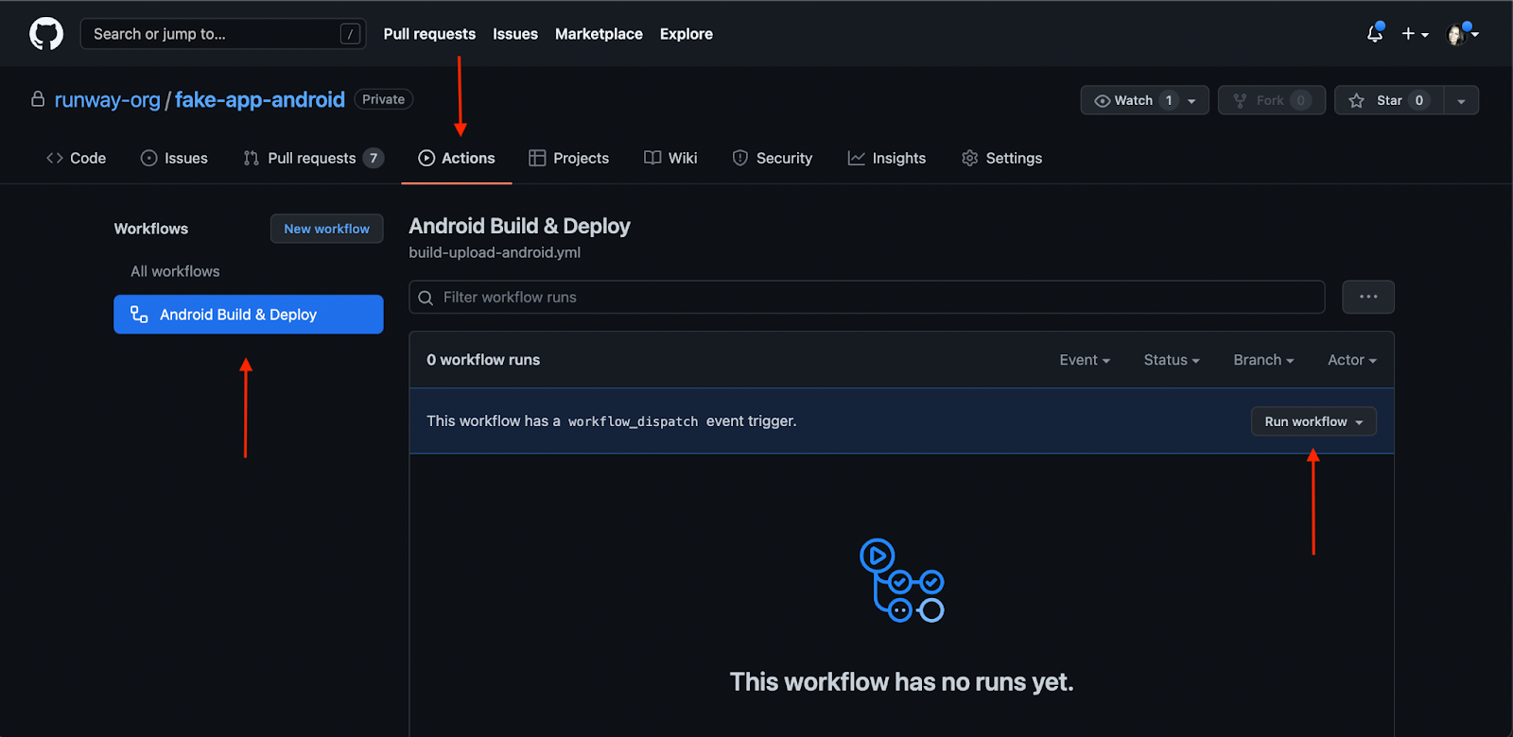Go to Explore
This screenshot has width=1513, height=737.
click(687, 34)
